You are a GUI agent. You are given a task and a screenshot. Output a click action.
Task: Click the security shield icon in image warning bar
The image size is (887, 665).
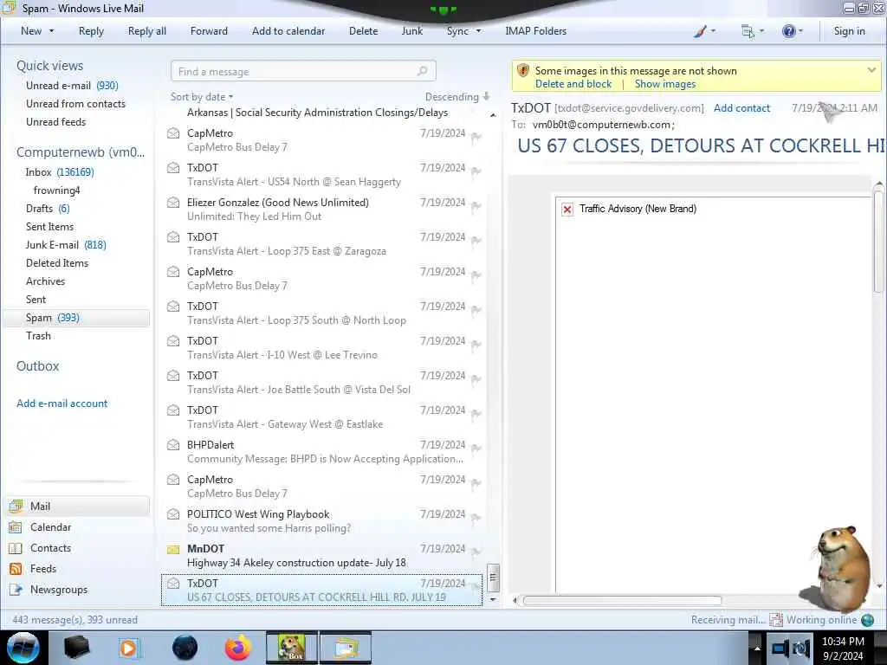[x=522, y=71]
